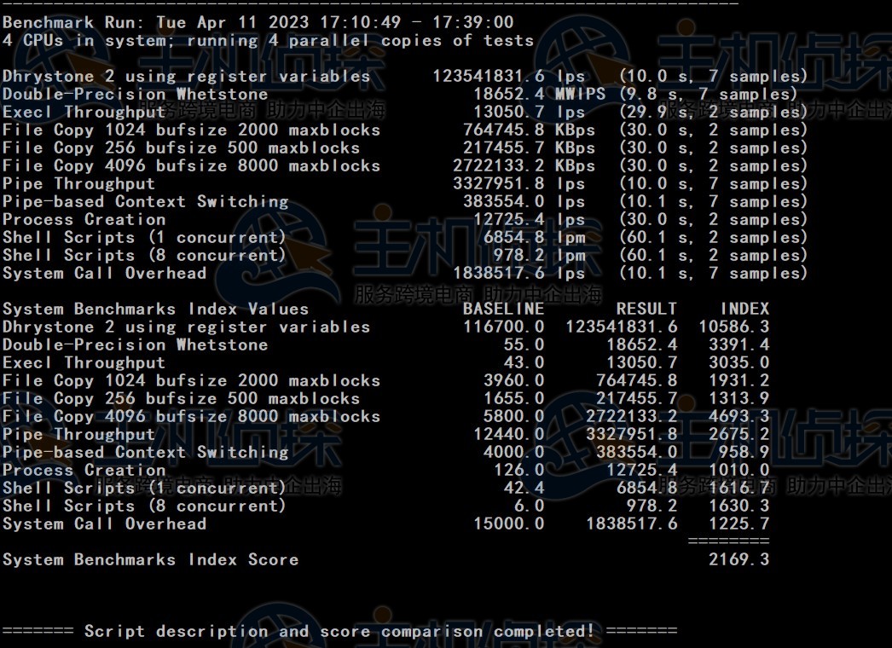The height and width of the screenshot is (648, 892).
Task: Click the '4 CPUs in system' line
Action: coord(268,40)
